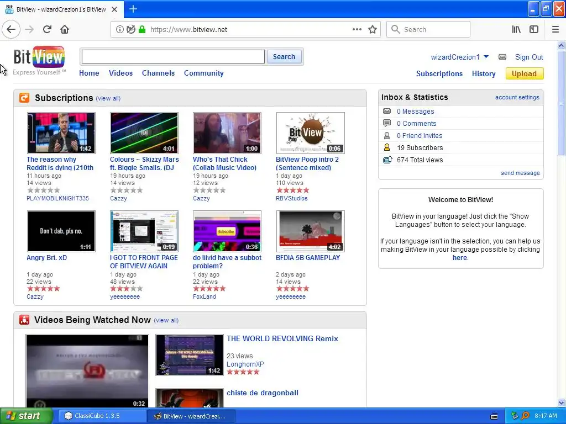
Task: Open the Home navigation tab
Action: pos(89,73)
